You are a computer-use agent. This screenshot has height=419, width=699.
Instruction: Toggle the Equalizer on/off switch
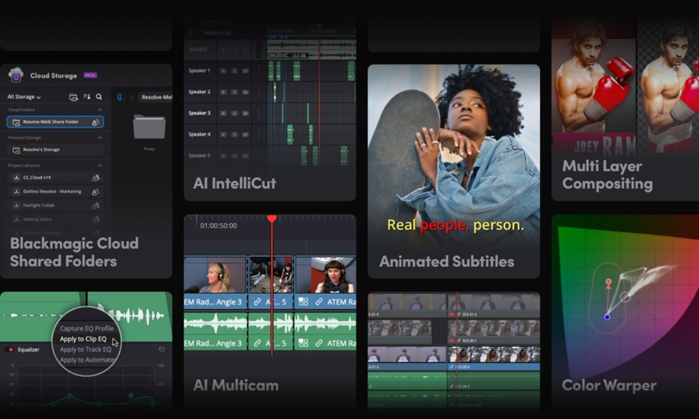(x=9, y=350)
